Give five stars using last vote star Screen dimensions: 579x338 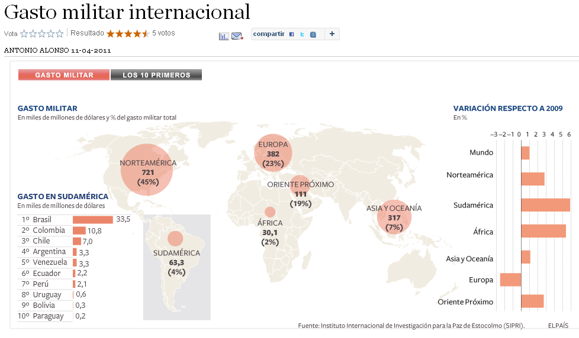pyautogui.click(x=59, y=34)
